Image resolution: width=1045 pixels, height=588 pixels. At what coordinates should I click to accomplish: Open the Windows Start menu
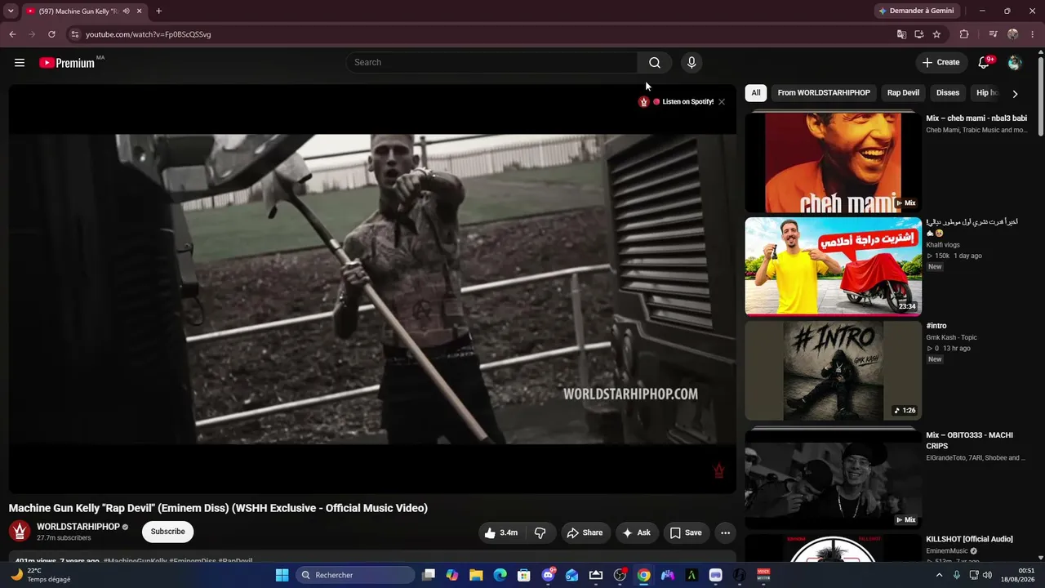tap(282, 575)
